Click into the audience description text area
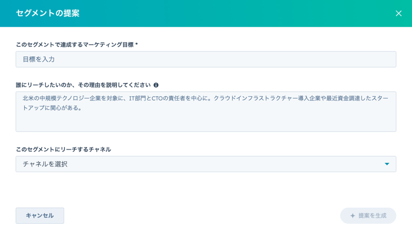 pyautogui.click(x=206, y=120)
